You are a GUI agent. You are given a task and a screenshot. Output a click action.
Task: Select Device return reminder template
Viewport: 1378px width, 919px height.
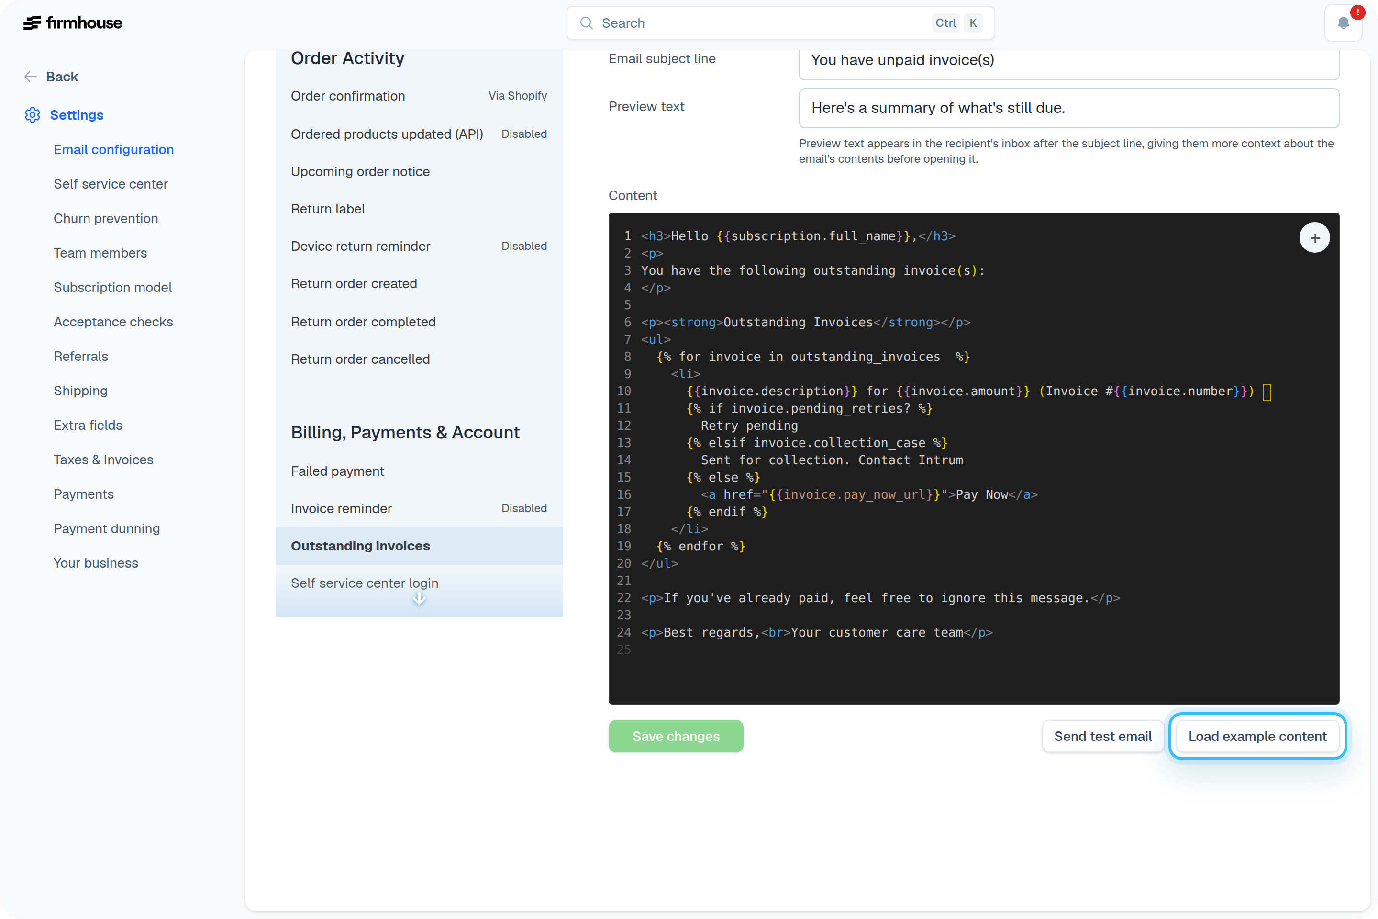(x=419, y=246)
